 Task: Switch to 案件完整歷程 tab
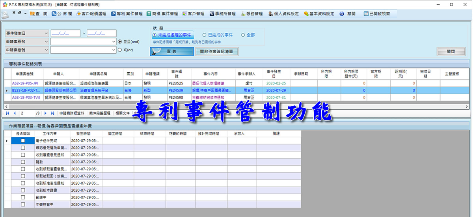click(100, 113)
